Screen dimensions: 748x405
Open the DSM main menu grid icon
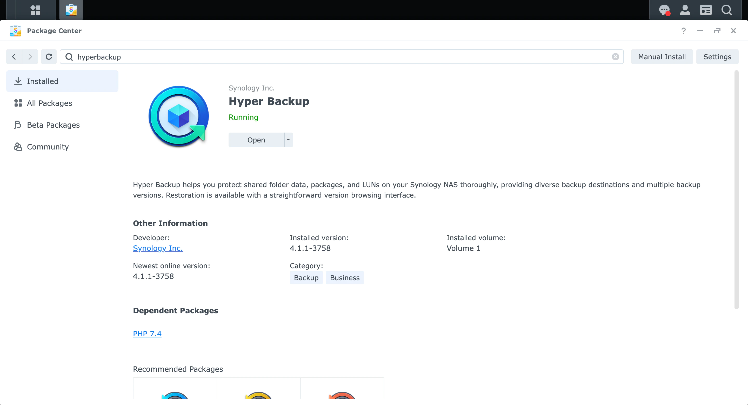(35, 10)
